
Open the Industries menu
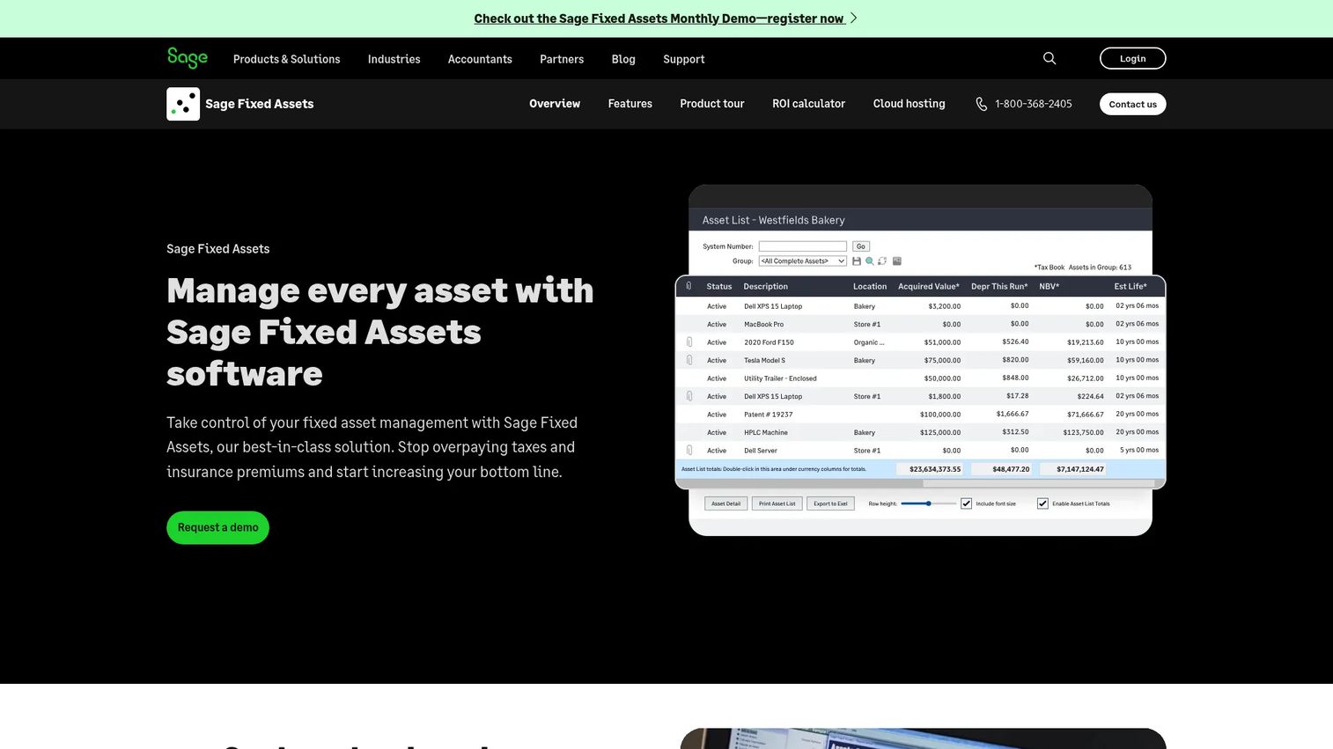tap(394, 59)
